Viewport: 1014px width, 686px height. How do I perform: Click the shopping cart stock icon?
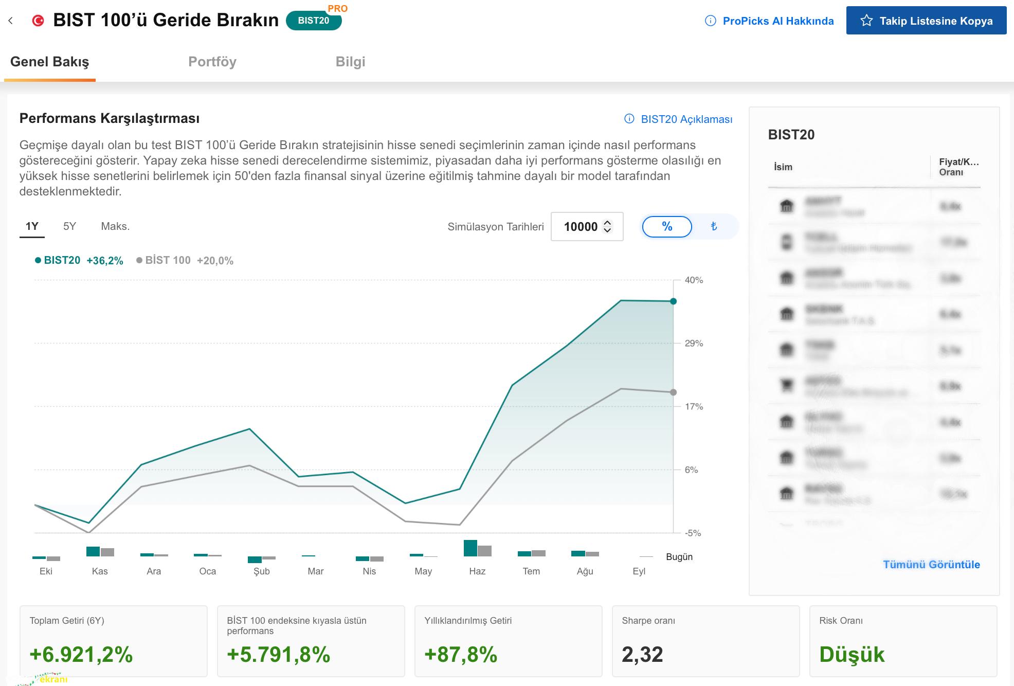(787, 385)
